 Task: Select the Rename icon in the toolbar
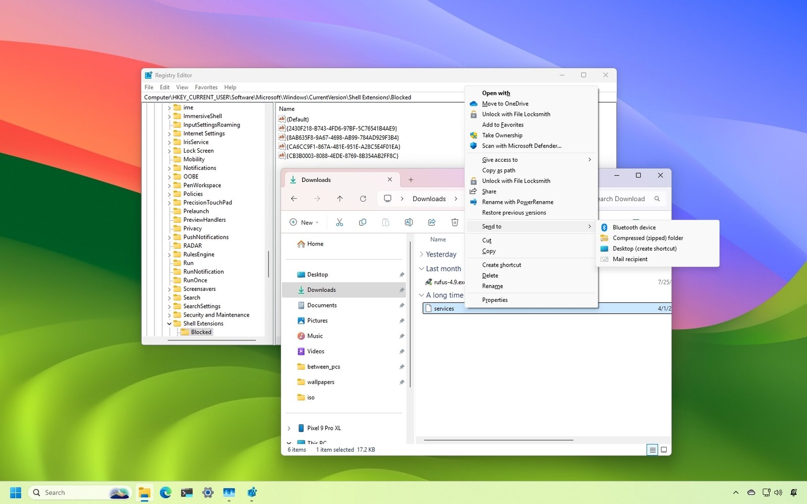(409, 222)
